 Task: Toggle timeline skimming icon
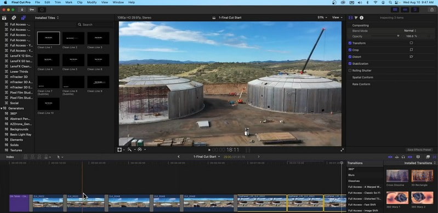tap(390, 157)
